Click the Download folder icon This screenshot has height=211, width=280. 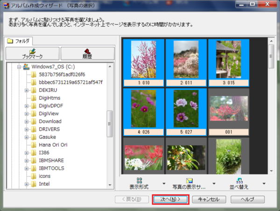coord(34,122)
